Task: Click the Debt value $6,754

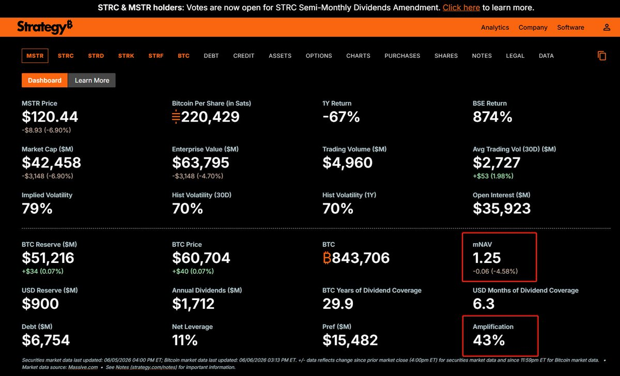Action: (45, 340)
